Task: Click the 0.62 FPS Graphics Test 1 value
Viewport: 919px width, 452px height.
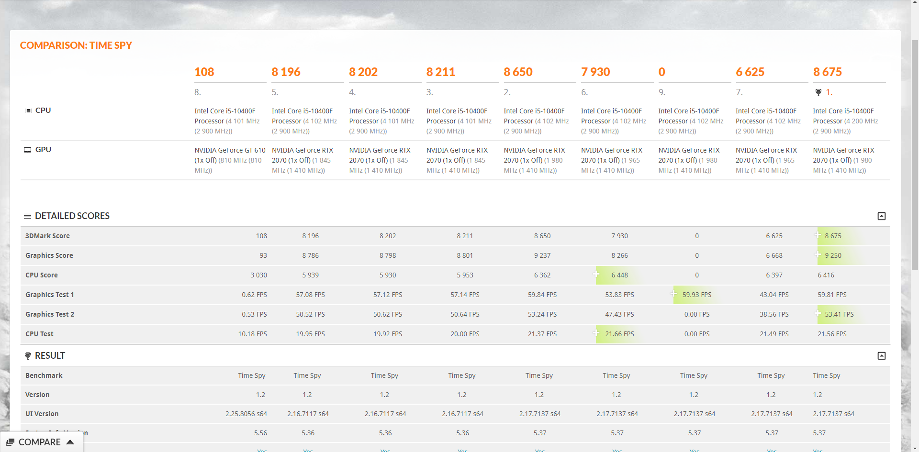Action: pos(254,295)
